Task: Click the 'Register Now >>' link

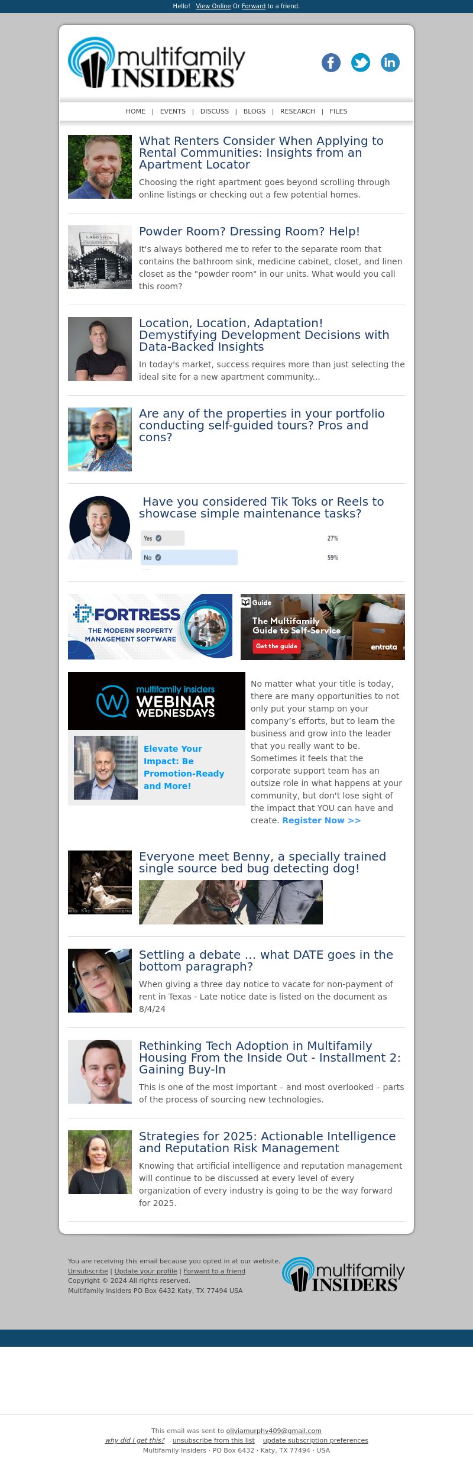Action: pyautogui.click(x=322, y=820)
